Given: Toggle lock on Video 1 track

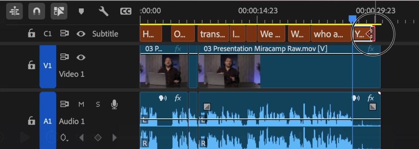Looking at the screenshot, I should tap(31, 65).
